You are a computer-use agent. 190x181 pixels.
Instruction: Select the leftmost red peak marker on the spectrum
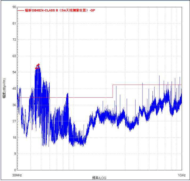tap(36, 69)
